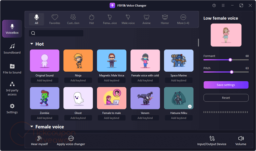Select the Hatsune Miku voice

[x=179, y=98]
